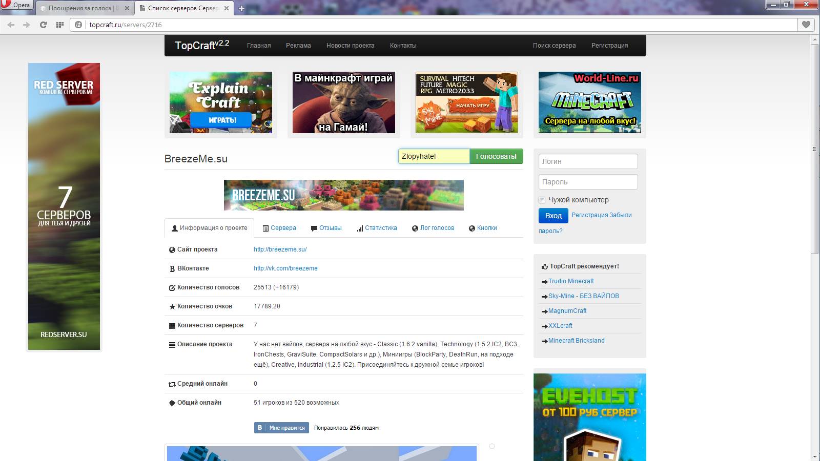820x461 pixels.
Task: Click the BreezeMe.su project banner image
Action: 344,195
